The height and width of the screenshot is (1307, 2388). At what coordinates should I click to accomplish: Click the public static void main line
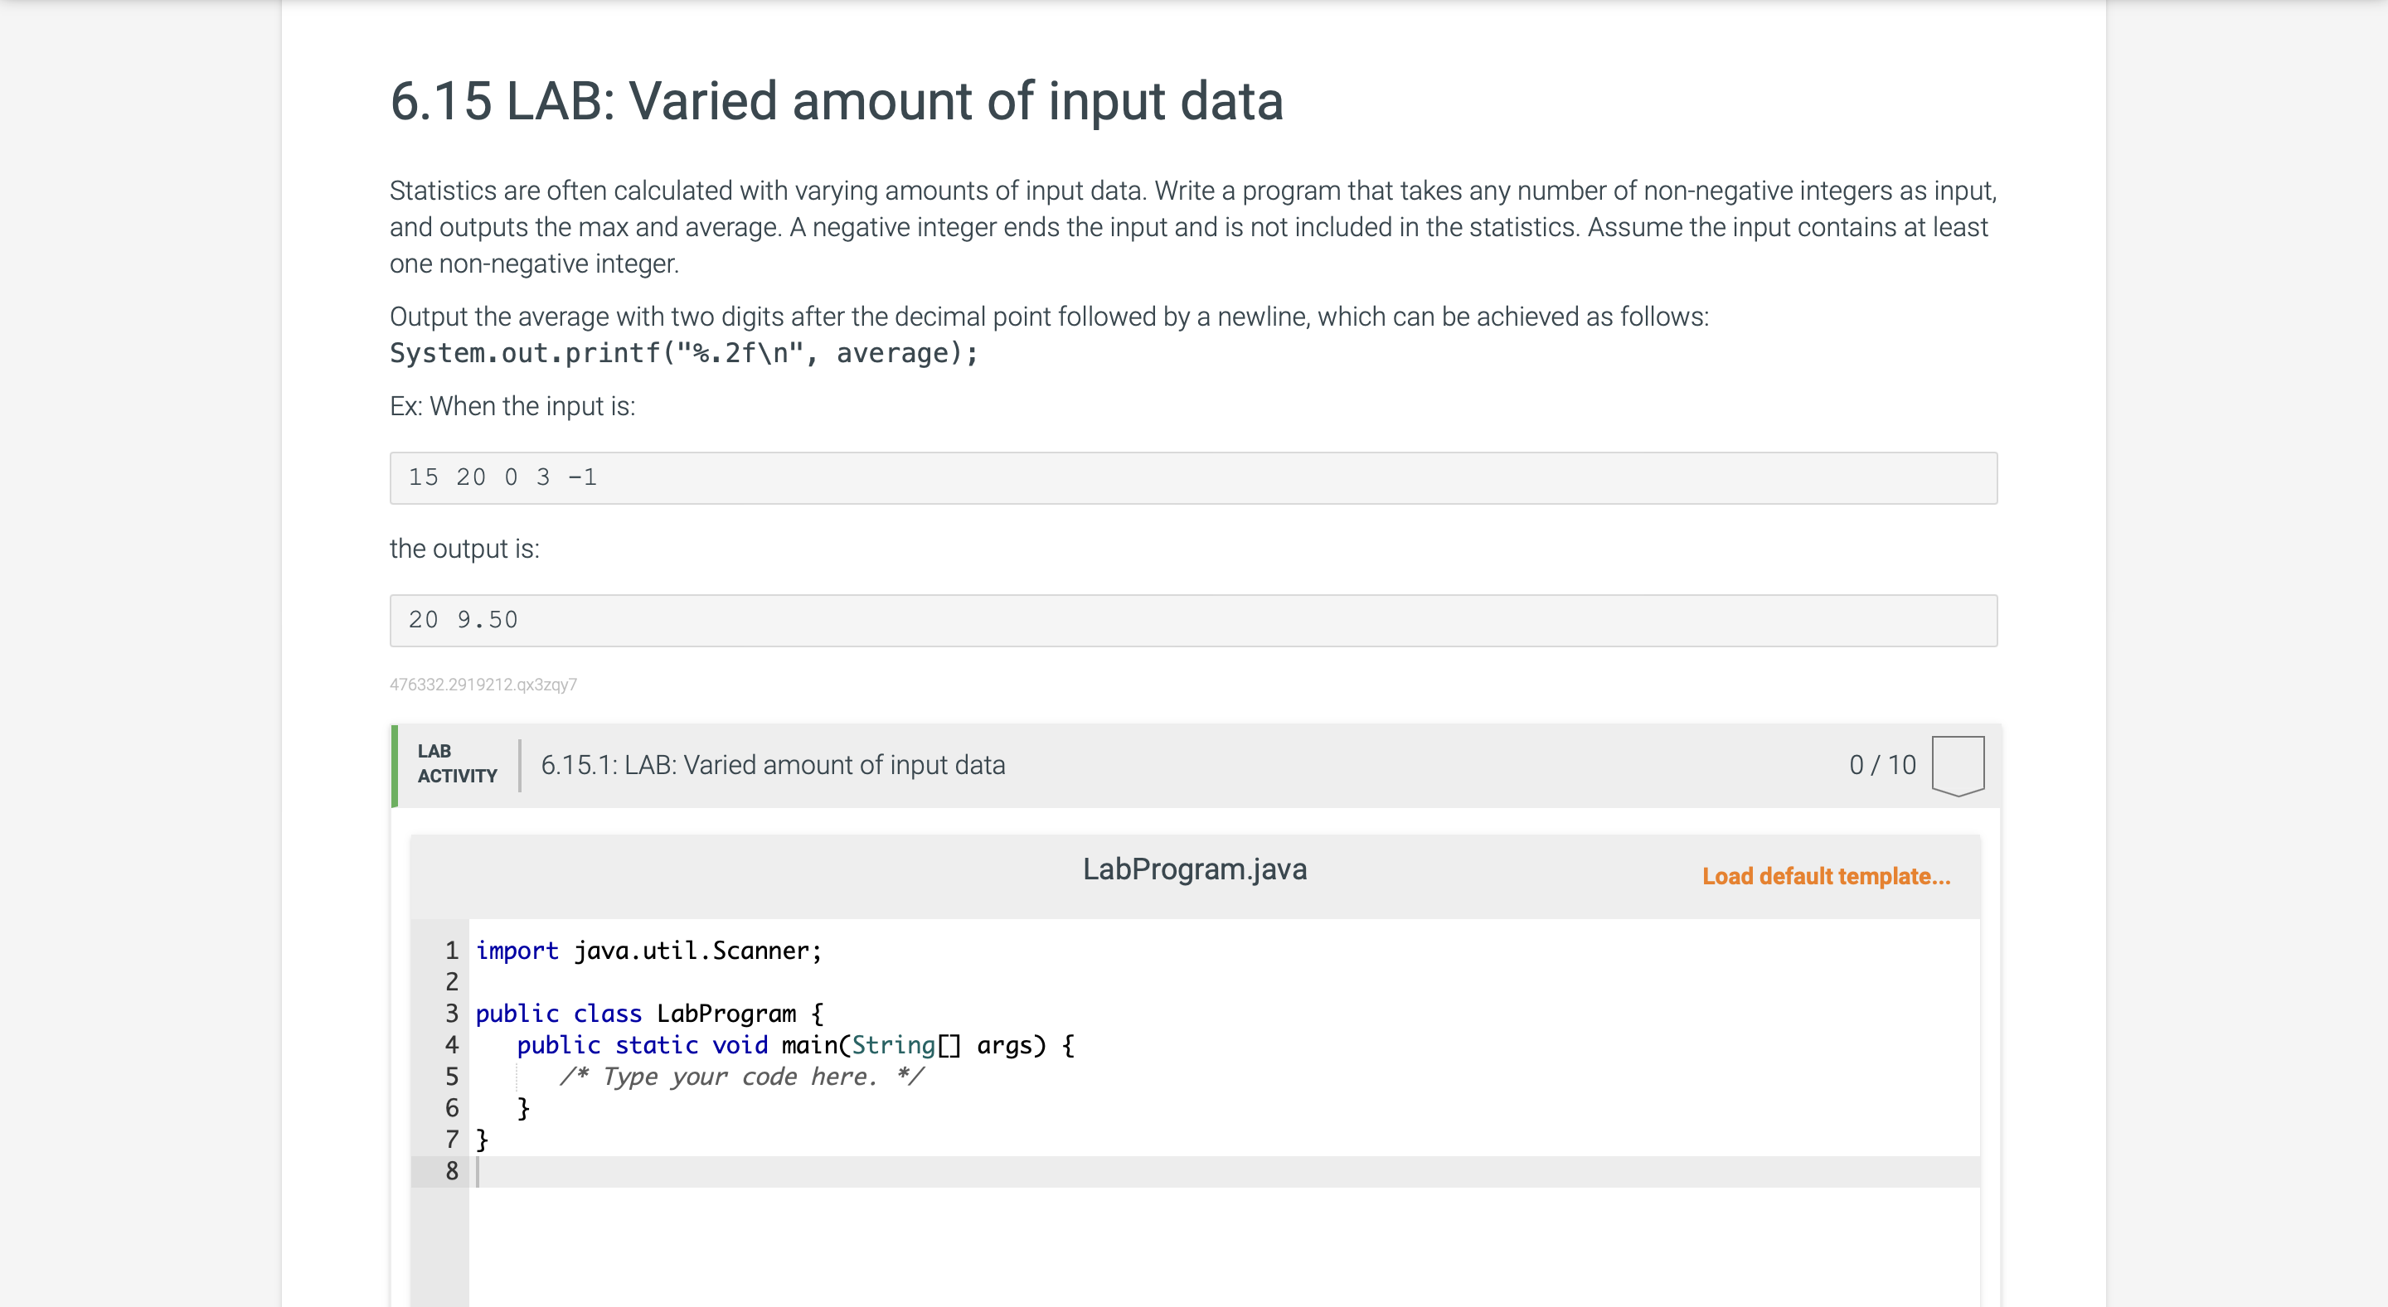click(795, 1045)
